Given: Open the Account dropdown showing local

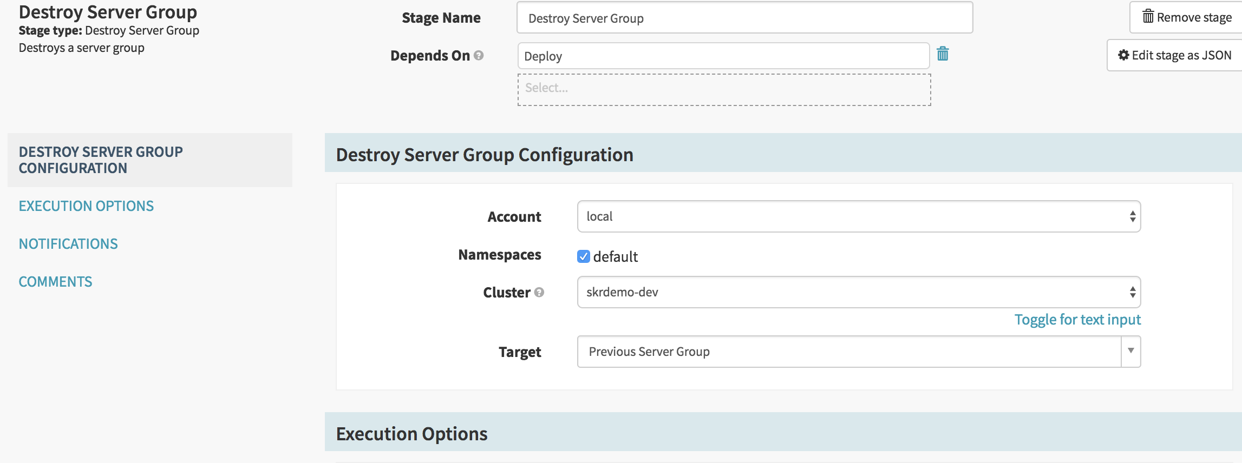Looking at the screenshot, I should click(x=858, y=216).
